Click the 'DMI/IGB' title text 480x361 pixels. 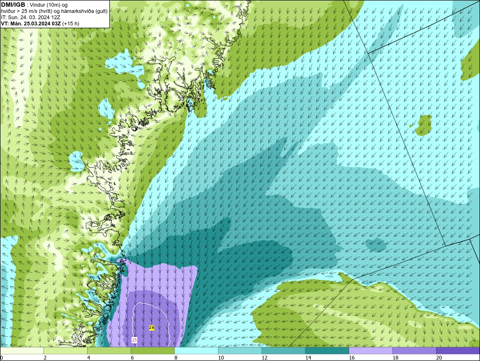click(x=13, y=5)
